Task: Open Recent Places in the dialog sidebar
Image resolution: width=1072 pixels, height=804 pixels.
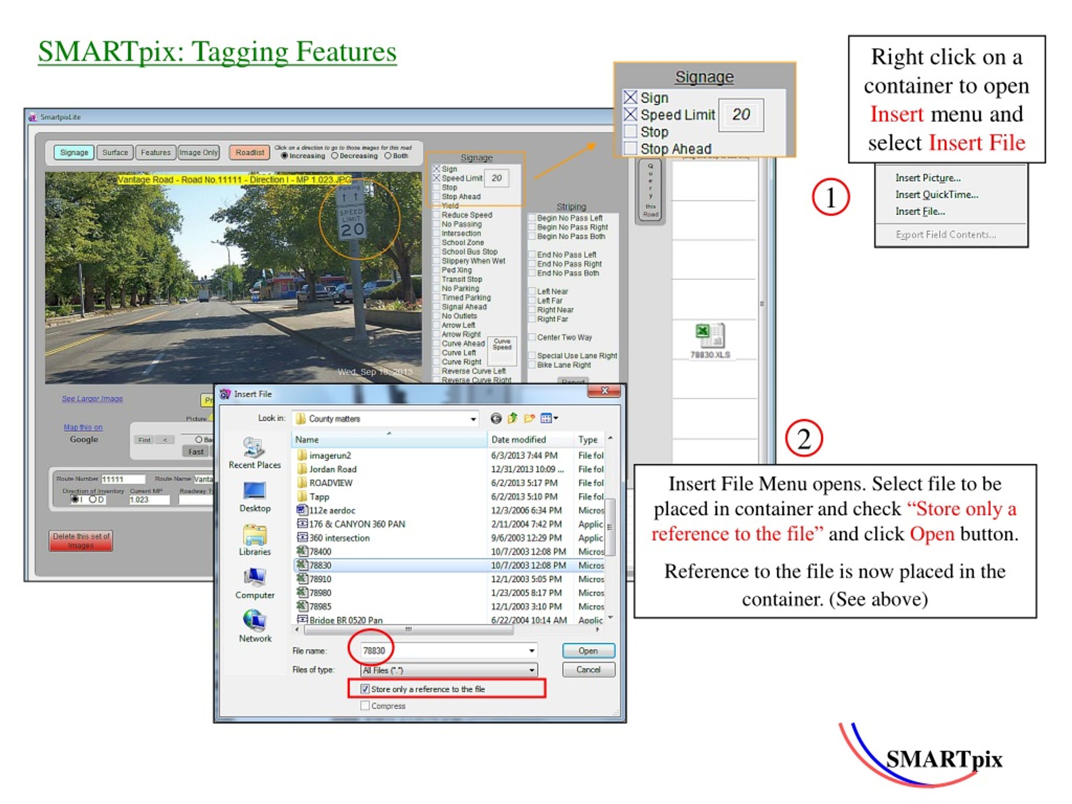Action: 255,453
